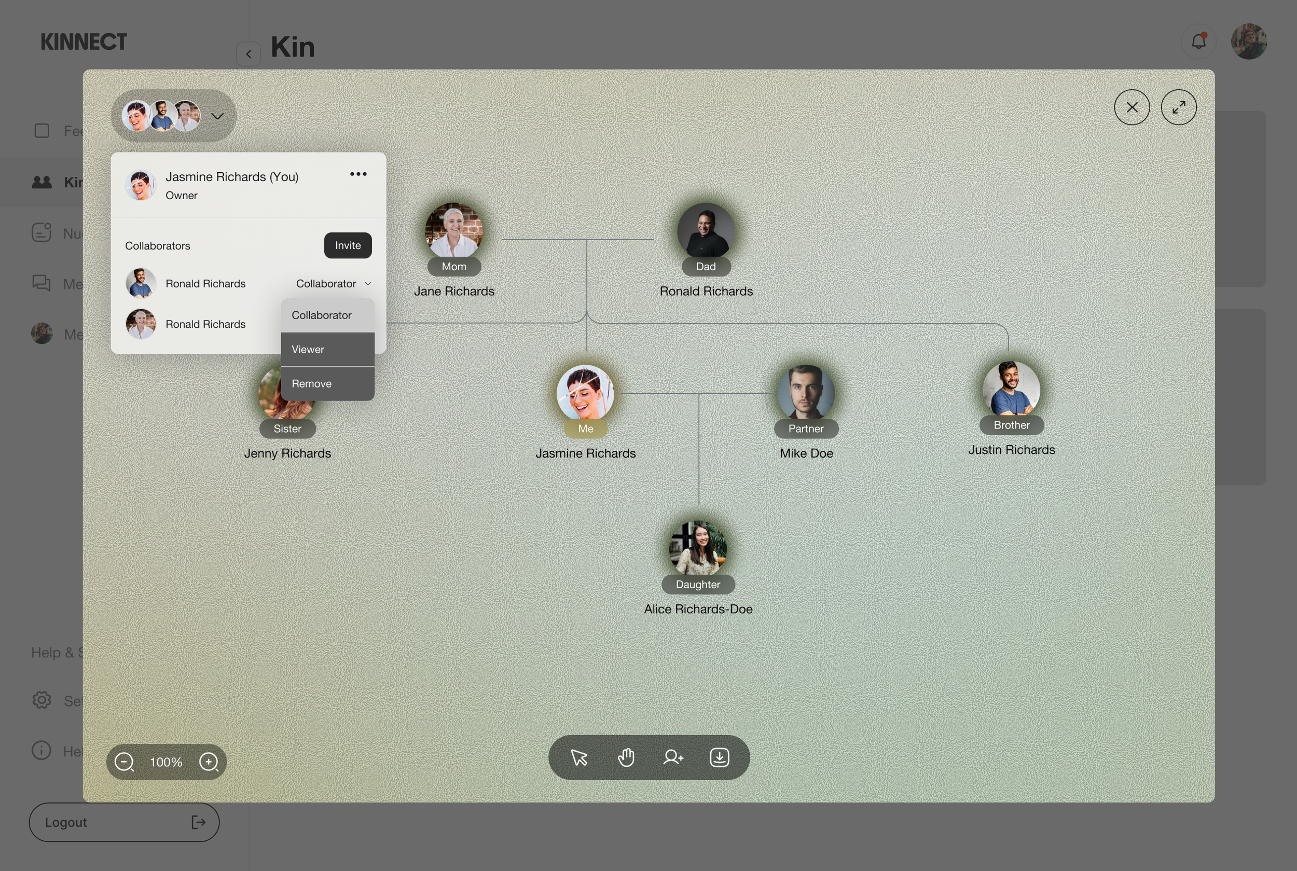Click the Invite button
1297x871 pixels.
(348, 245)
